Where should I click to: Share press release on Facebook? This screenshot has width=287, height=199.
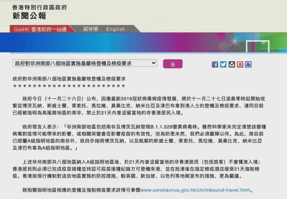click(x=215, y=64)
